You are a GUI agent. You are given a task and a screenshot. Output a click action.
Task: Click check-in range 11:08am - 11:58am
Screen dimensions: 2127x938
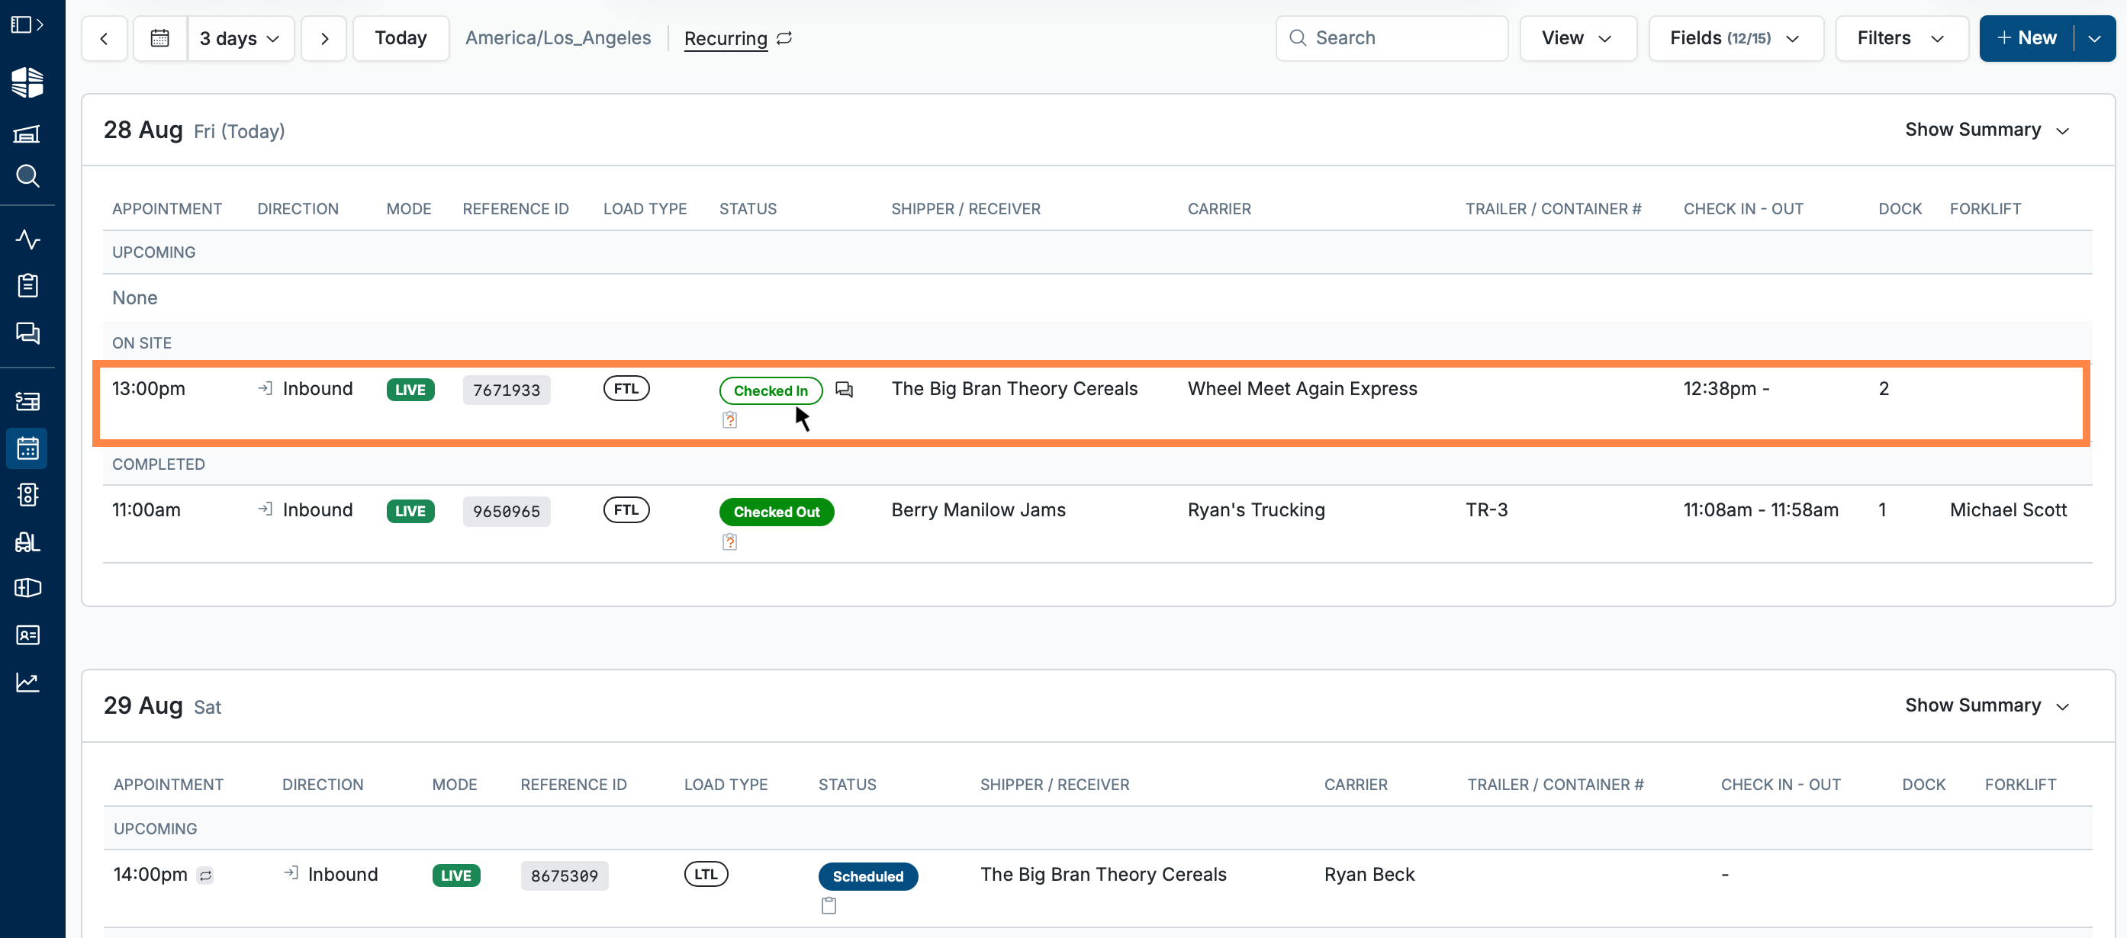tap(1760, 509)
